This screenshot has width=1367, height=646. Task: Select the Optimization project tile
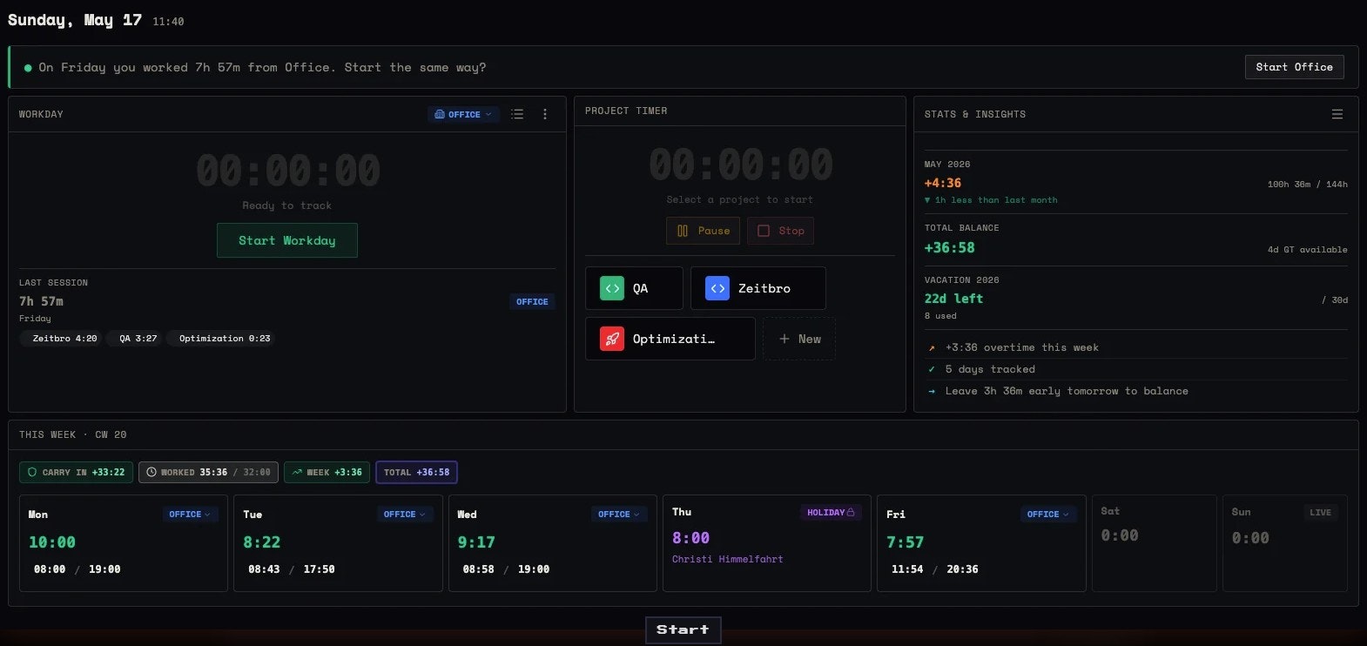[670, 339]
